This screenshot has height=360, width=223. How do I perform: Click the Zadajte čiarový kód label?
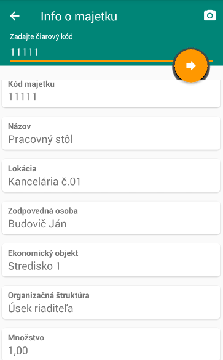pos(41,37)
